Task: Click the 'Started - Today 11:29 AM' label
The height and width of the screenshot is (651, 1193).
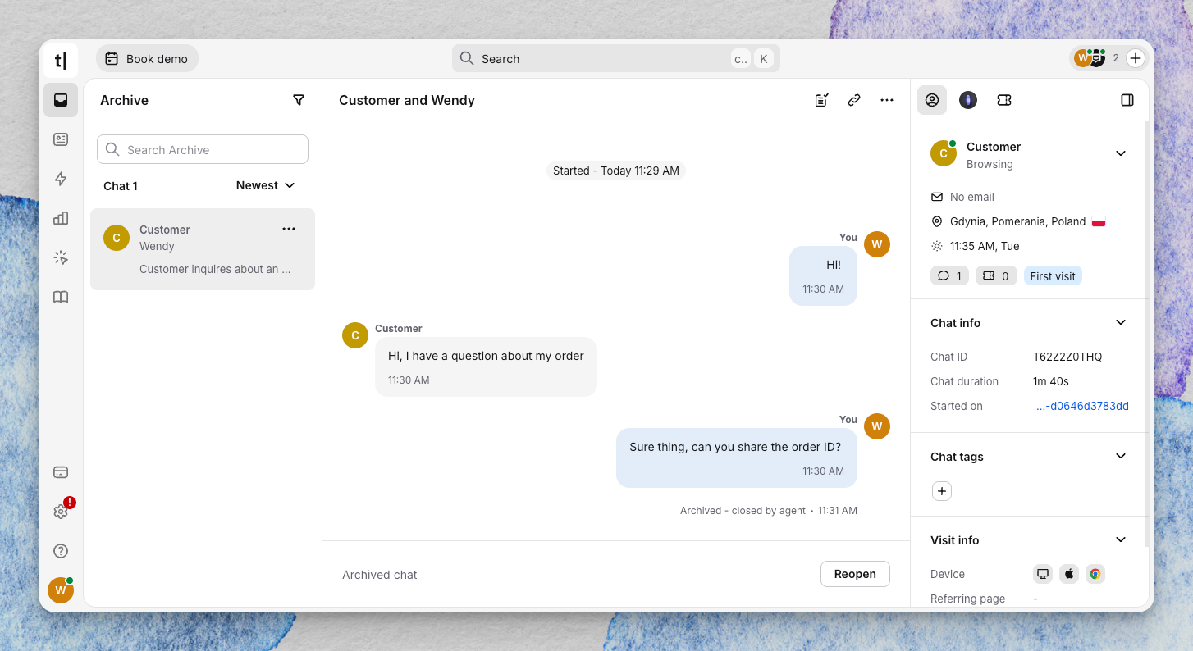Action: pyautogui.click(x=616, y=171)
